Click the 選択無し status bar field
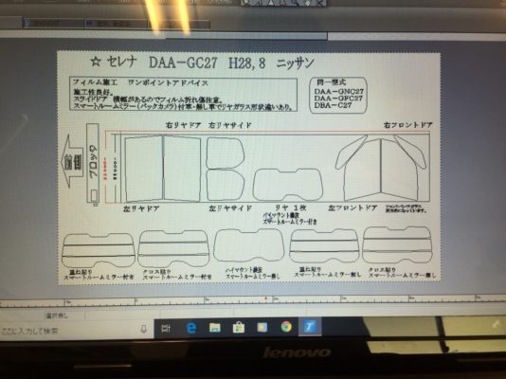This screenshot has width=506, height=379. (x=57, y=316)
